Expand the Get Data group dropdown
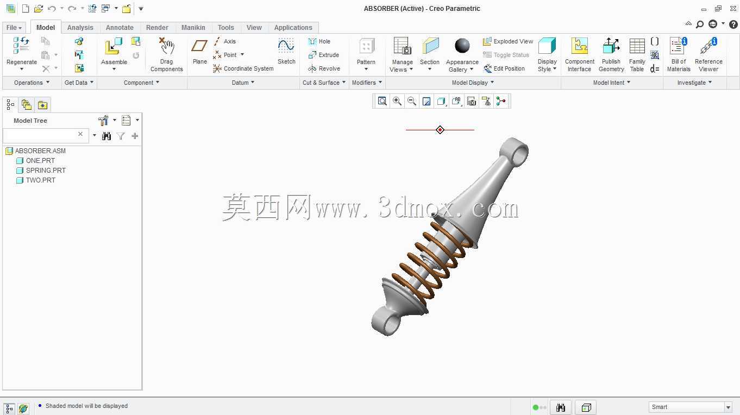Viewport: 740px width, 415px height. (79, 83)
